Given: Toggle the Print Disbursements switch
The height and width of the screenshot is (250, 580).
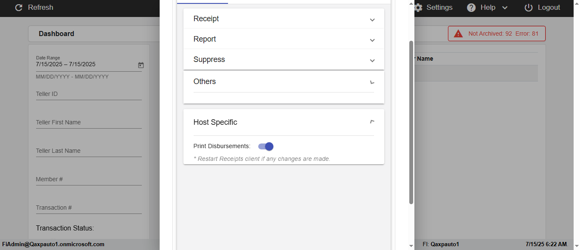Looking at the screenshot, I should point(266,146).
